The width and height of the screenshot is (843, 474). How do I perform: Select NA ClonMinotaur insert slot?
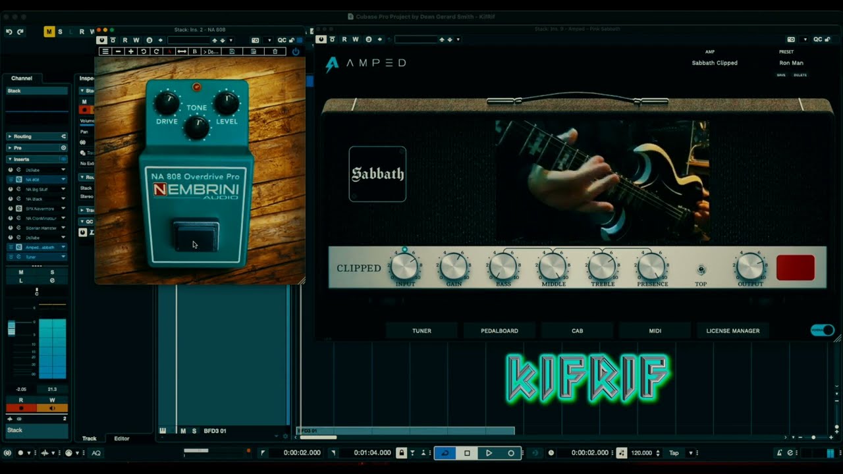[41, 218]
